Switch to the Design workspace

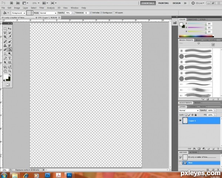(x=176, y=3)
